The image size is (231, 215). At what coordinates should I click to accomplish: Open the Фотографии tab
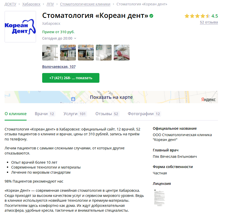(x=144, y=114)
